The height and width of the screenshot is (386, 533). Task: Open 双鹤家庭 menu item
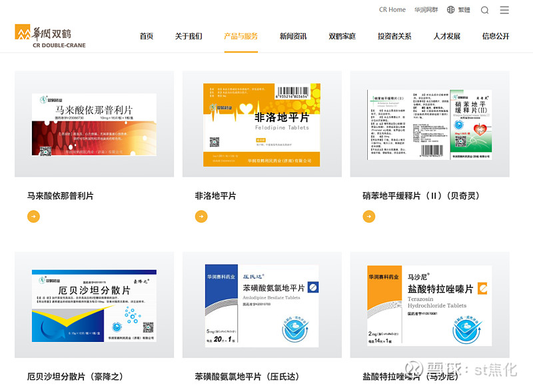(342, 36)
